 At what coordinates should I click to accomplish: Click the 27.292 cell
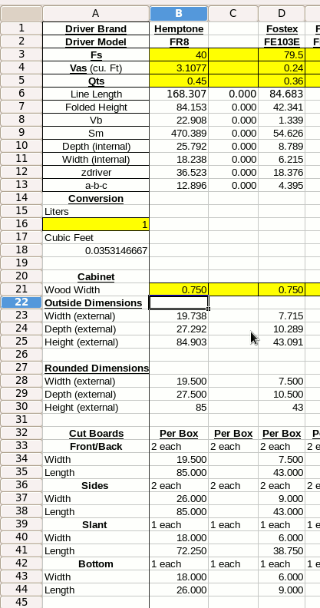click(179, 329)
